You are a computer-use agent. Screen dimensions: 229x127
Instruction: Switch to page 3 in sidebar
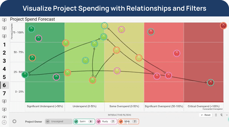coord(4,61)
